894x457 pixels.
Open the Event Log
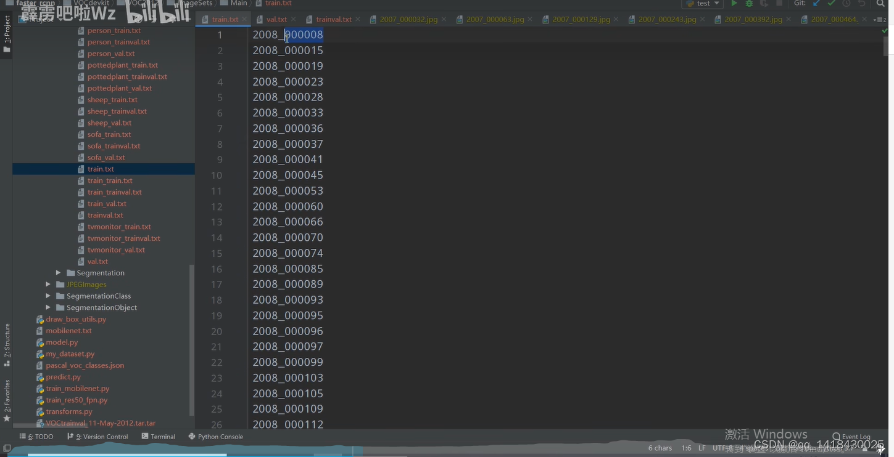(851, 437)
